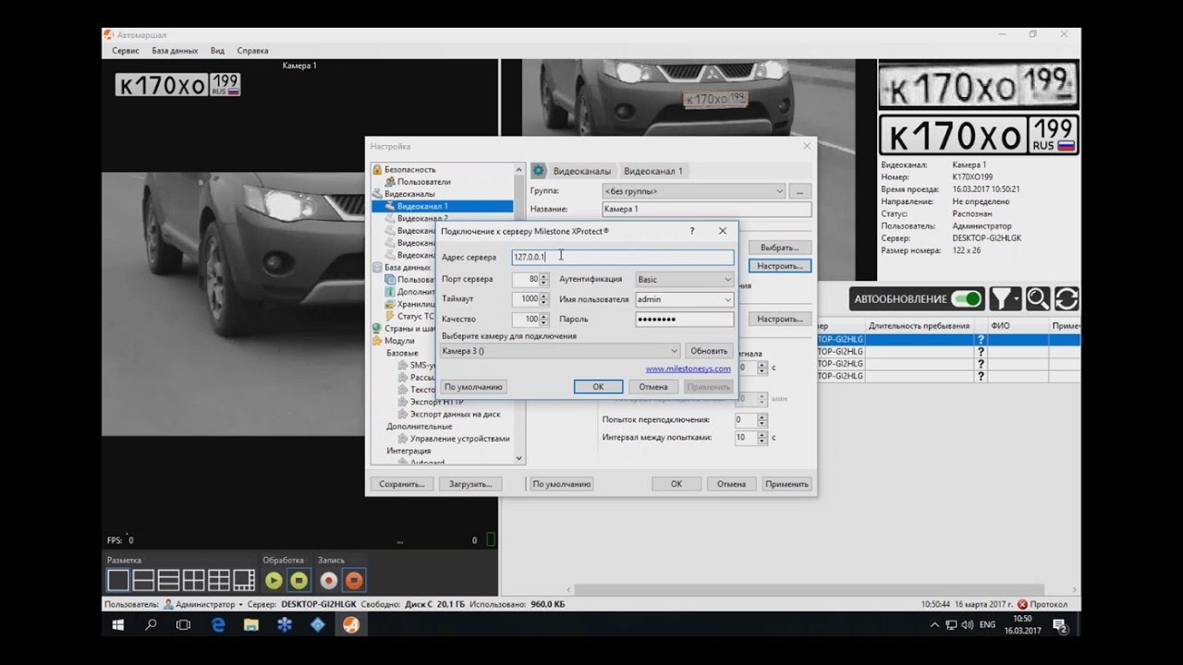Open the База данных menu
The height and width of the screenshot is (665, 1183).
175,51
